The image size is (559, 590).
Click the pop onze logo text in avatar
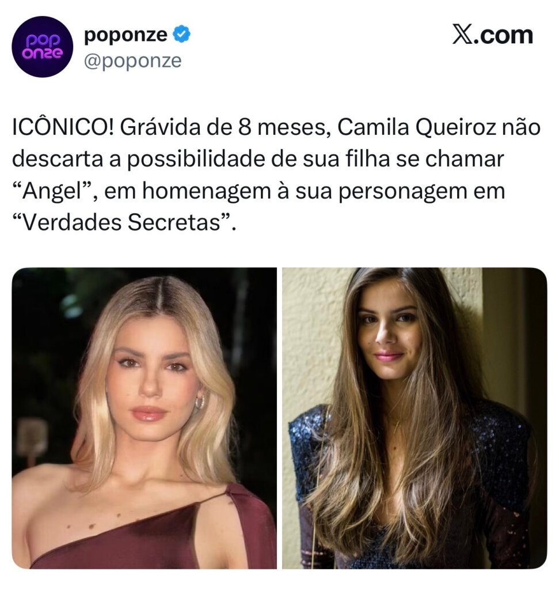point(42,47)
